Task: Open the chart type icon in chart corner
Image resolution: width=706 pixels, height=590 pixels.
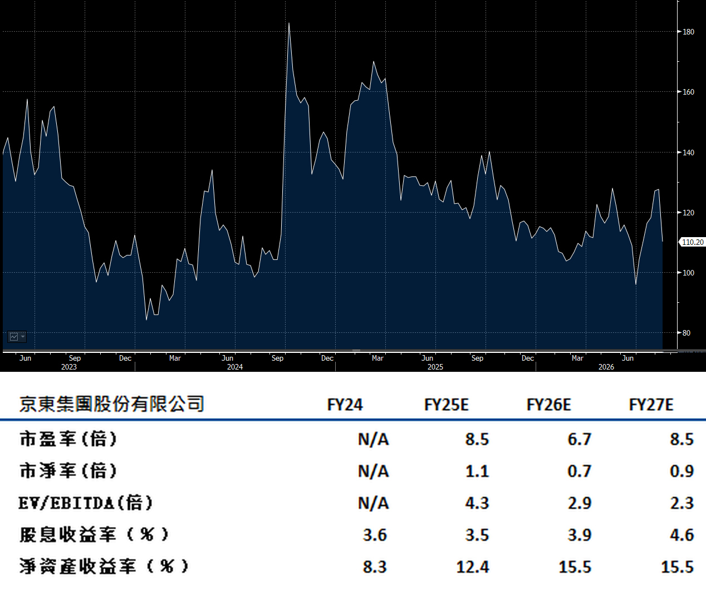Action: point(14,337)
